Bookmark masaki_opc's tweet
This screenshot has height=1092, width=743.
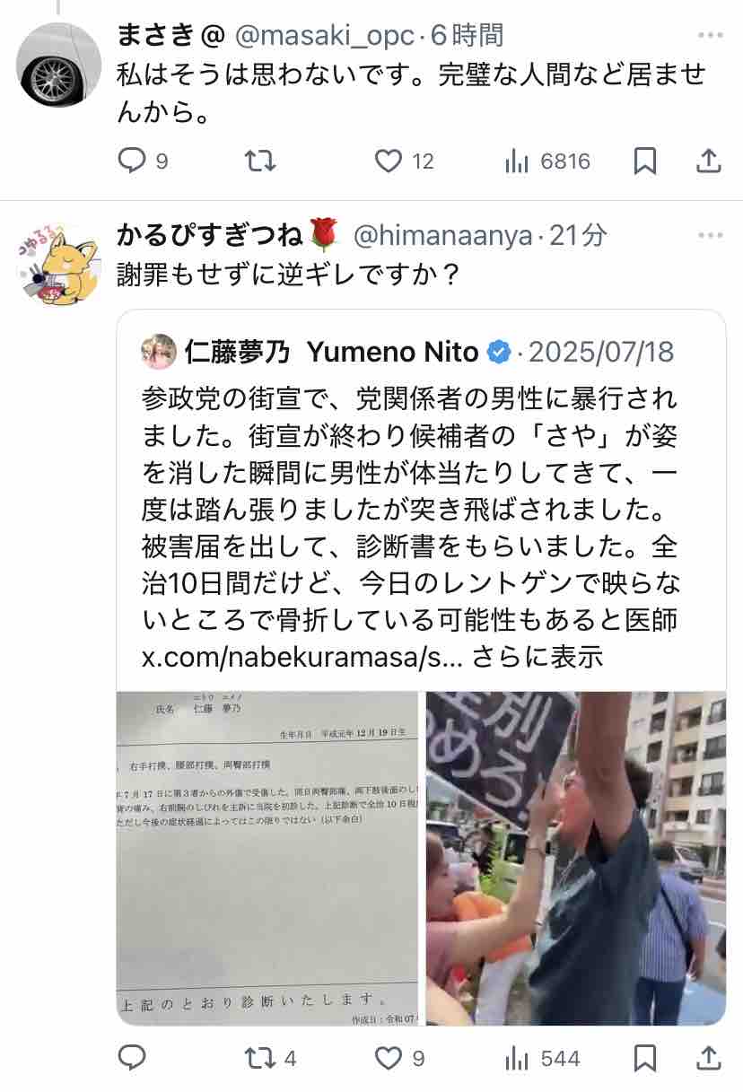point(645,162)
